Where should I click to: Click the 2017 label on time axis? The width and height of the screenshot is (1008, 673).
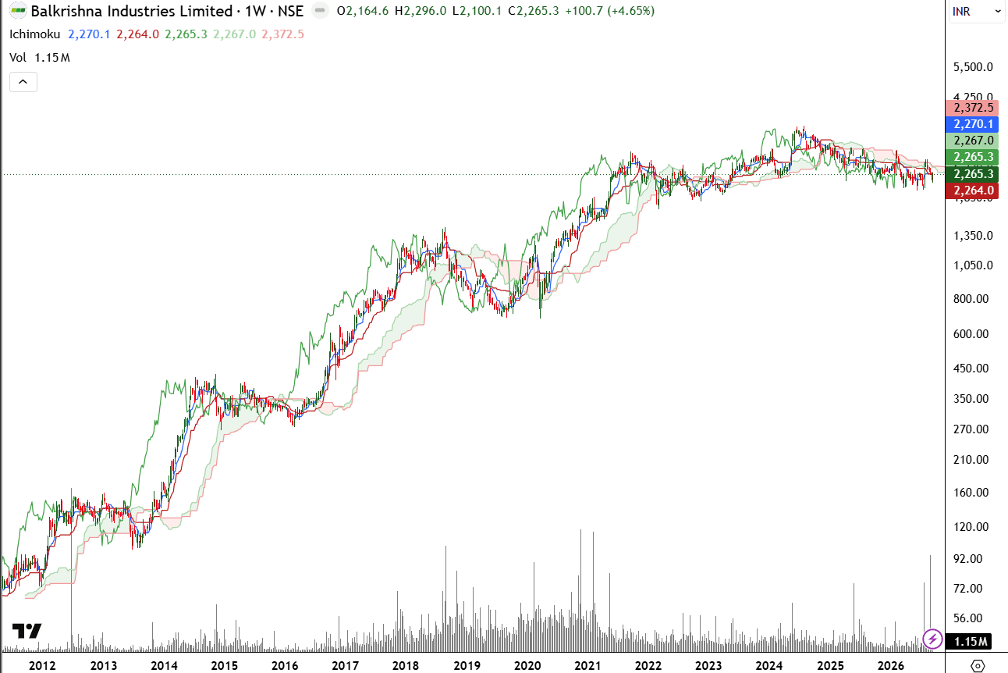pyautogui.click(x=346, y=666)
